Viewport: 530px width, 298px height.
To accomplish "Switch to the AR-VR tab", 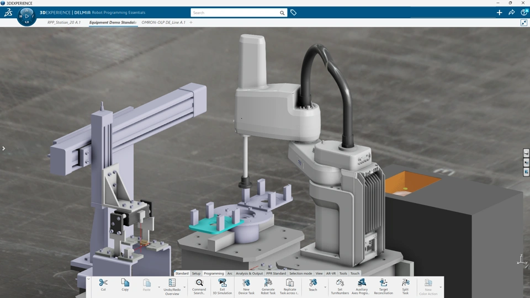I will pyautogui.click(x=331, y=273).
